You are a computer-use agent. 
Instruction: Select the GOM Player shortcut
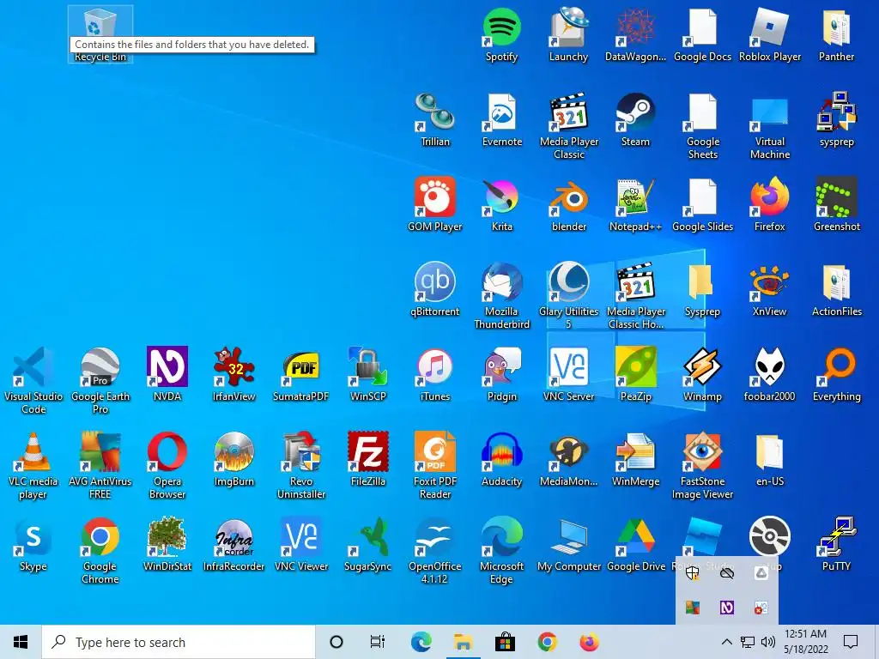click(x=435, y=205)
